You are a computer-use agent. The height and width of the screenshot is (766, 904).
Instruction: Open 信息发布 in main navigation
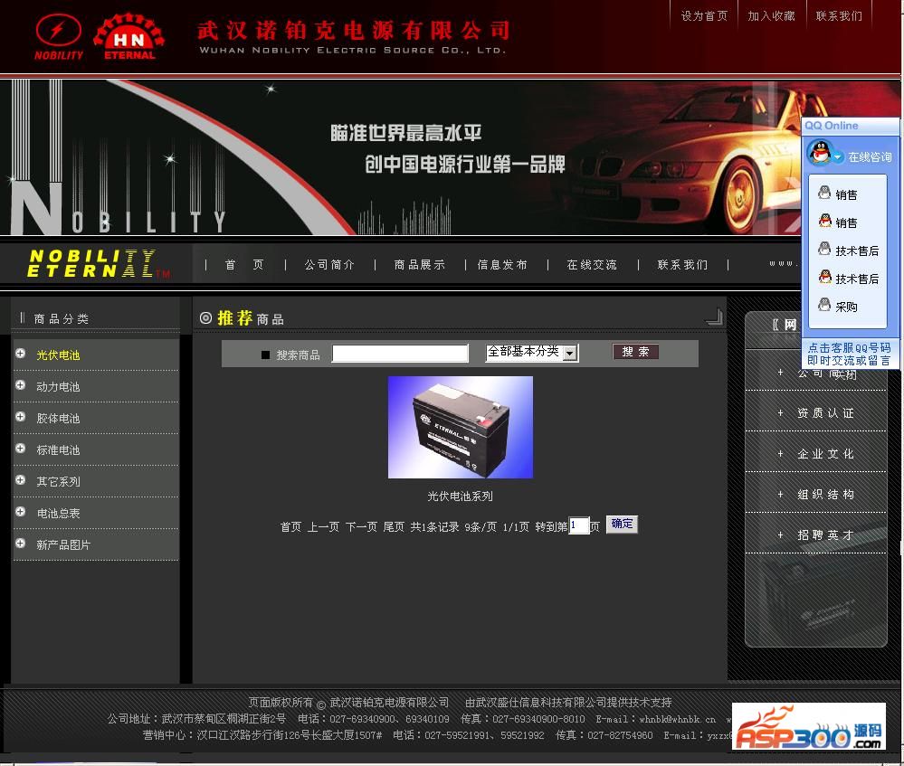coord(502,265)
